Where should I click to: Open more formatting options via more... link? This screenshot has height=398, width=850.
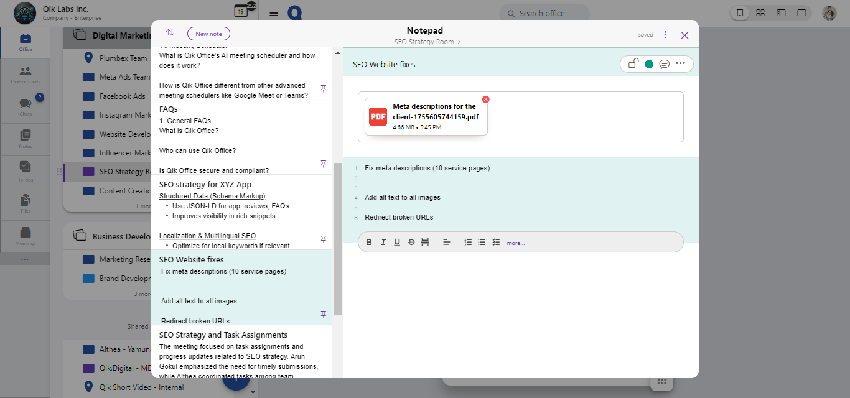click(515, 243)
